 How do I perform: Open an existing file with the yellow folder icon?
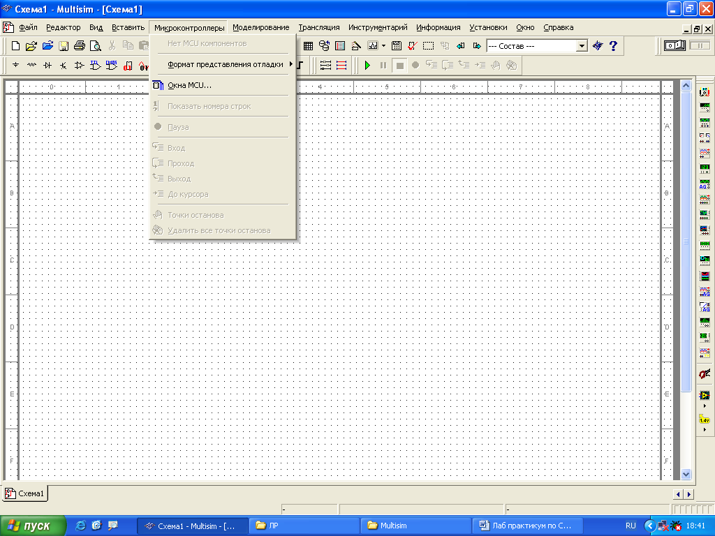click(x=31, y=45)
